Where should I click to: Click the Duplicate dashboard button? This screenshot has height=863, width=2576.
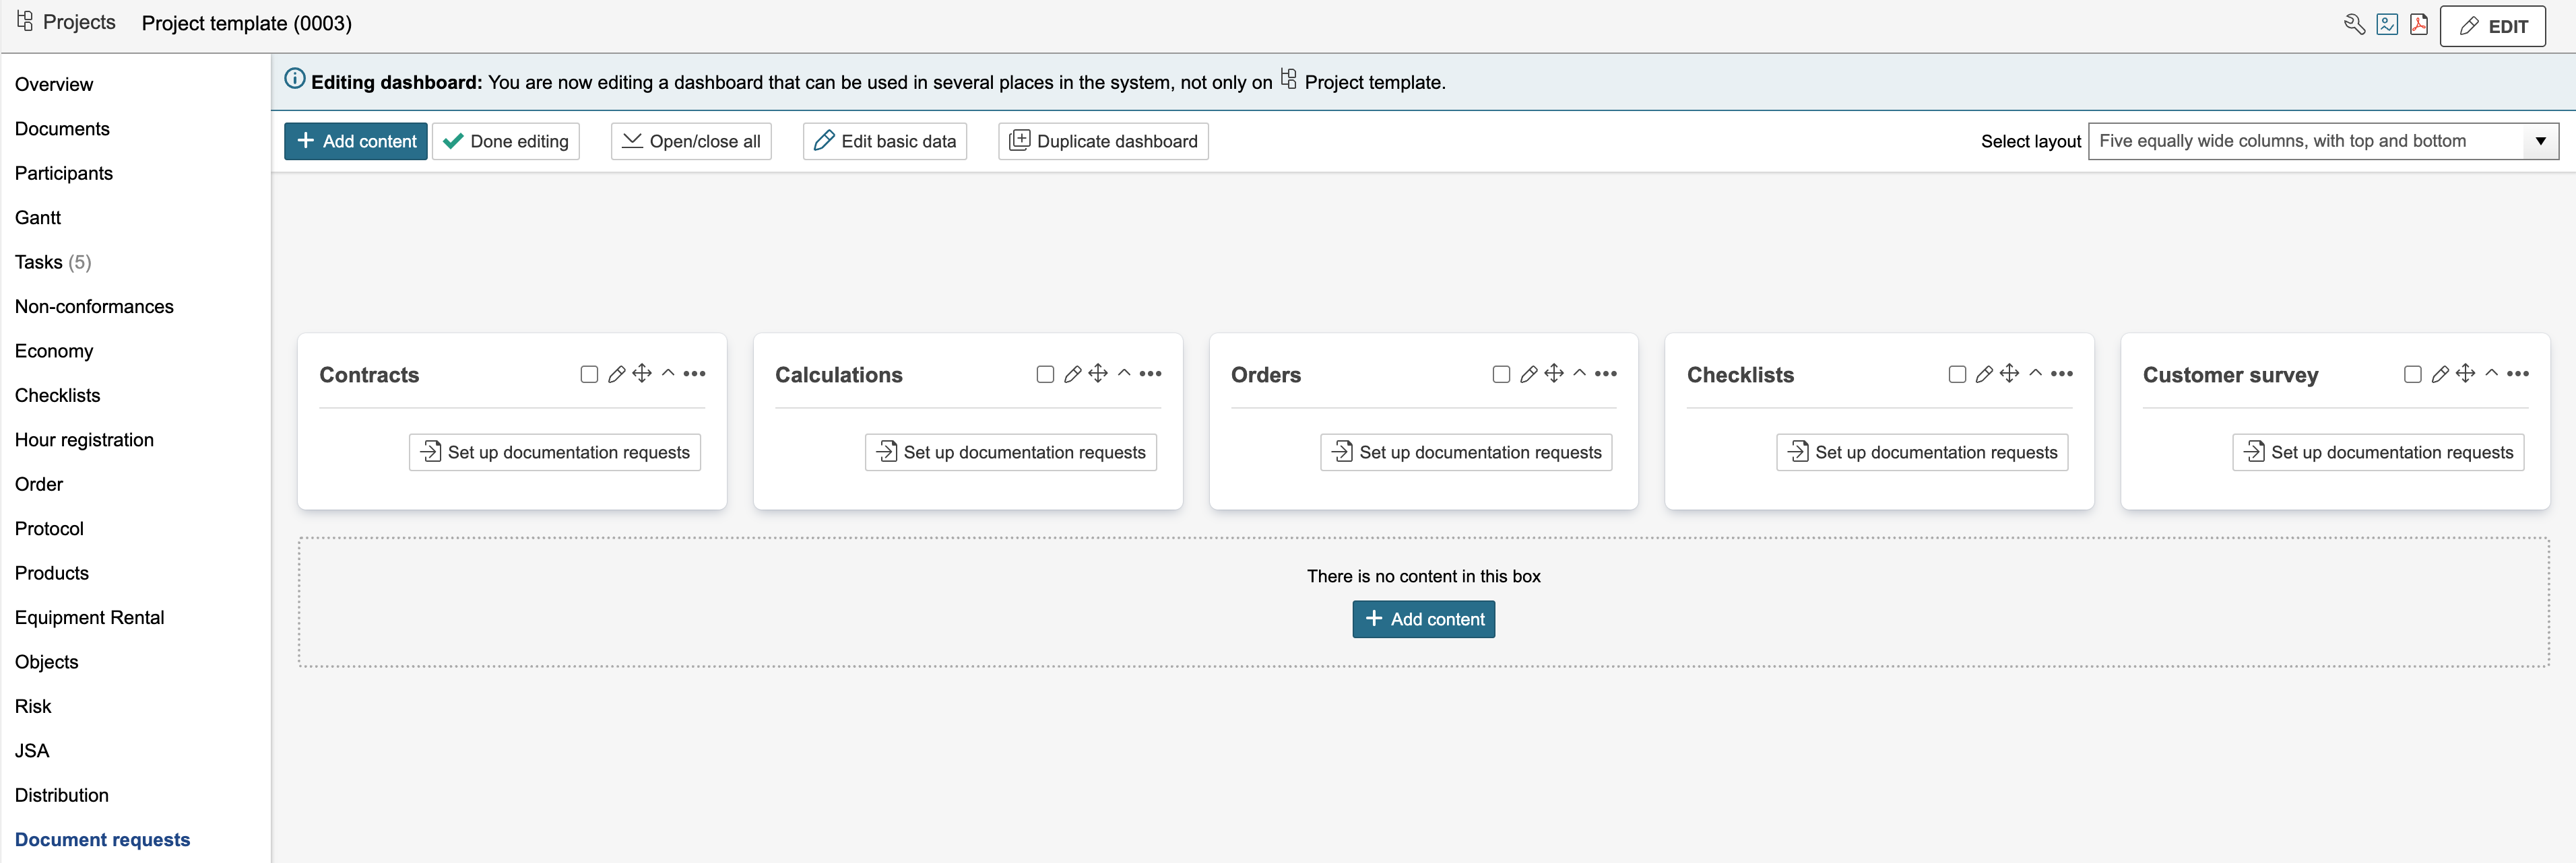click(x=1103, y=141)
